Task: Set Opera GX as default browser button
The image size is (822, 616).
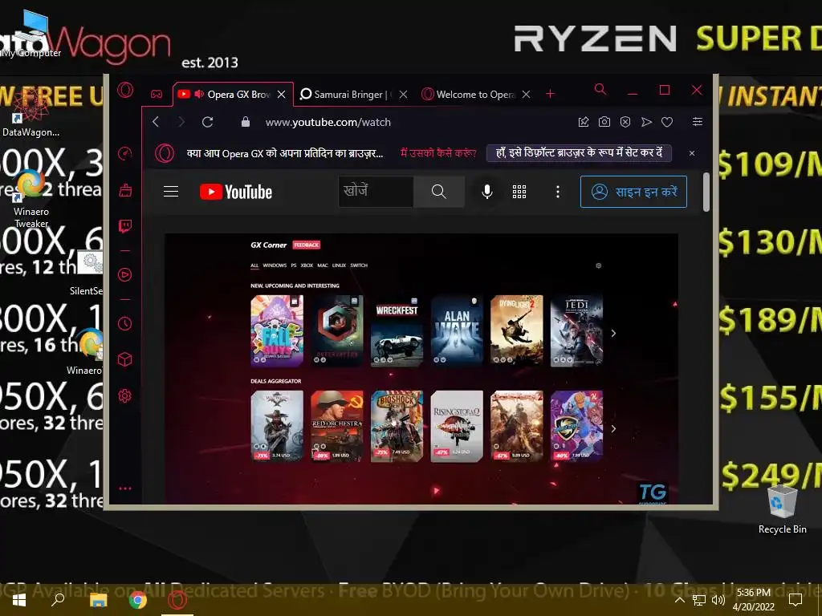Action: click(579, 153)
